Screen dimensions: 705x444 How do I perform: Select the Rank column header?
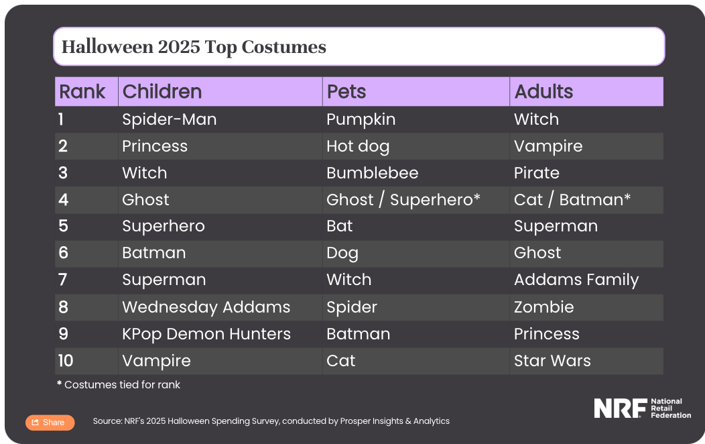[82, 92]
